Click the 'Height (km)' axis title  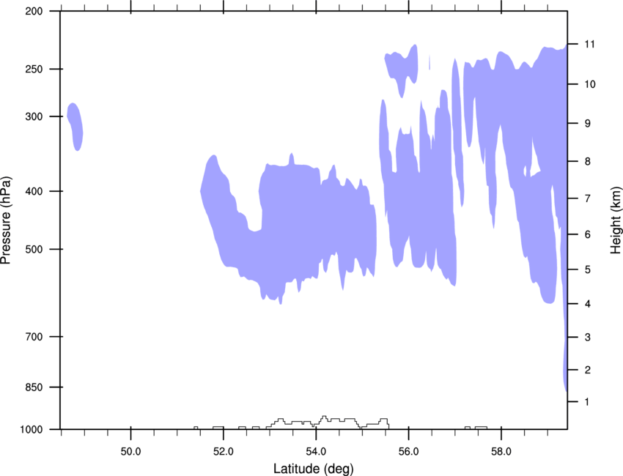(616, 220)
